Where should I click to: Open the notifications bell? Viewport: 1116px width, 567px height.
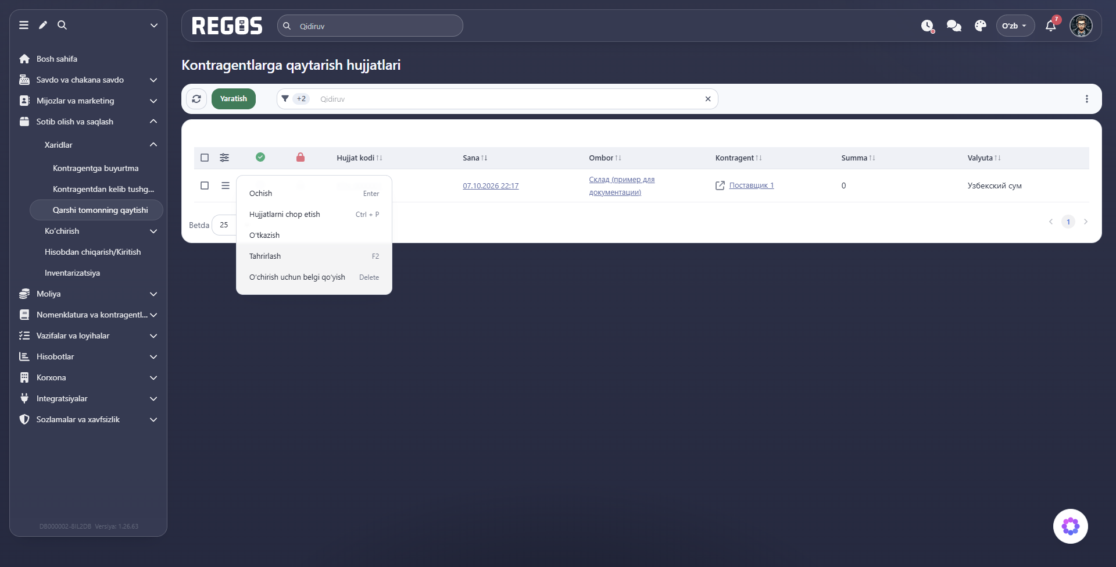tap(1051, 26)
